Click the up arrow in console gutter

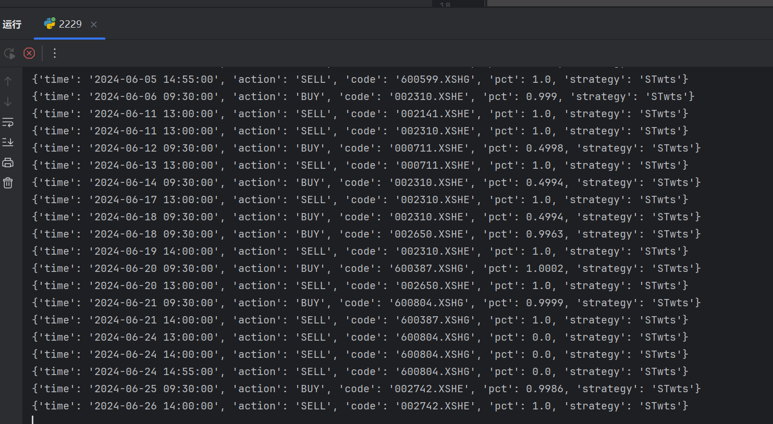tap(8, 81)
